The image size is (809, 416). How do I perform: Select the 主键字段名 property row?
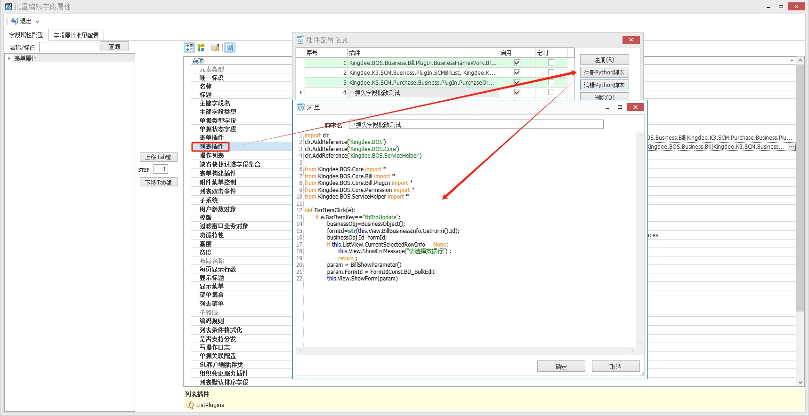coord(242,103)
